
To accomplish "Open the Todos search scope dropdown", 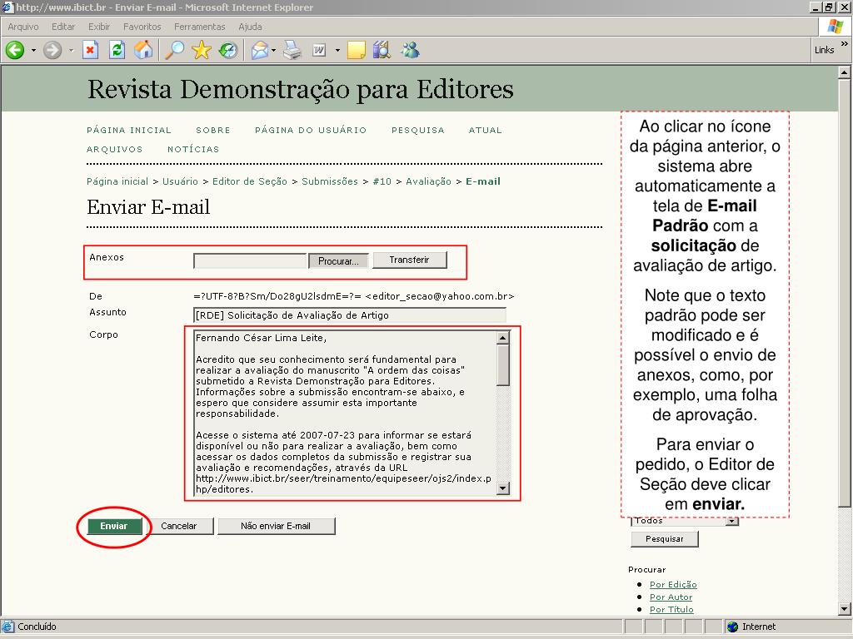I will (733, 521).
